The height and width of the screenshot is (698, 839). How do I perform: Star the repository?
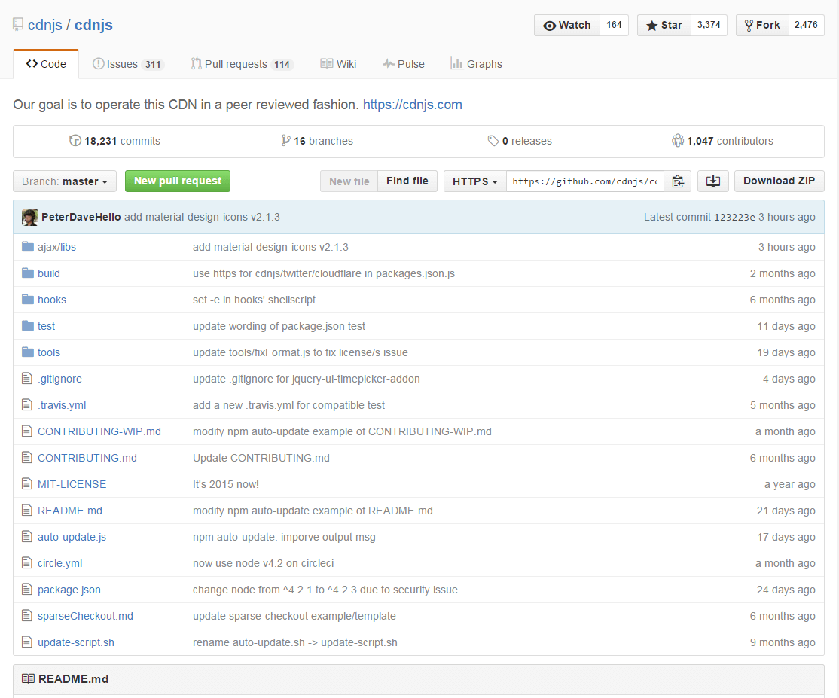point(664,25)
